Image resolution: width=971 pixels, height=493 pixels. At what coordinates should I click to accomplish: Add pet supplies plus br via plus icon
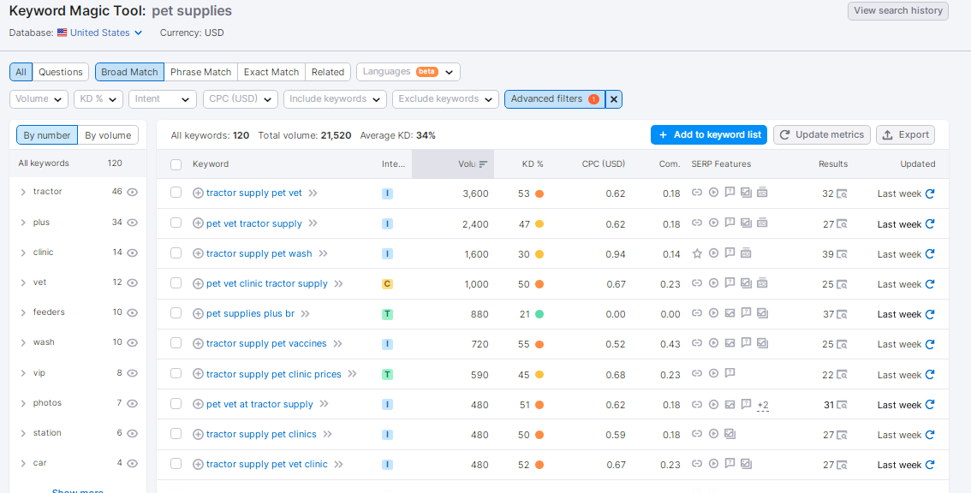198,314
